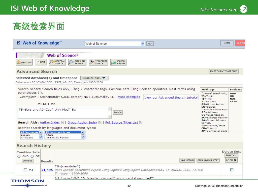Open Structure Search
This screenshot has width=258, height=194.
click(99, 62)
